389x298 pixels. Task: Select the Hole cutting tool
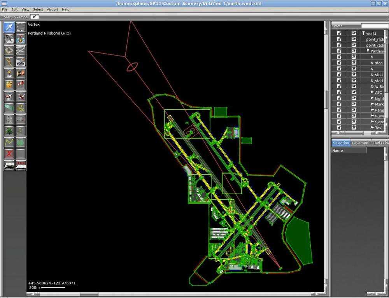pos(21,62)
